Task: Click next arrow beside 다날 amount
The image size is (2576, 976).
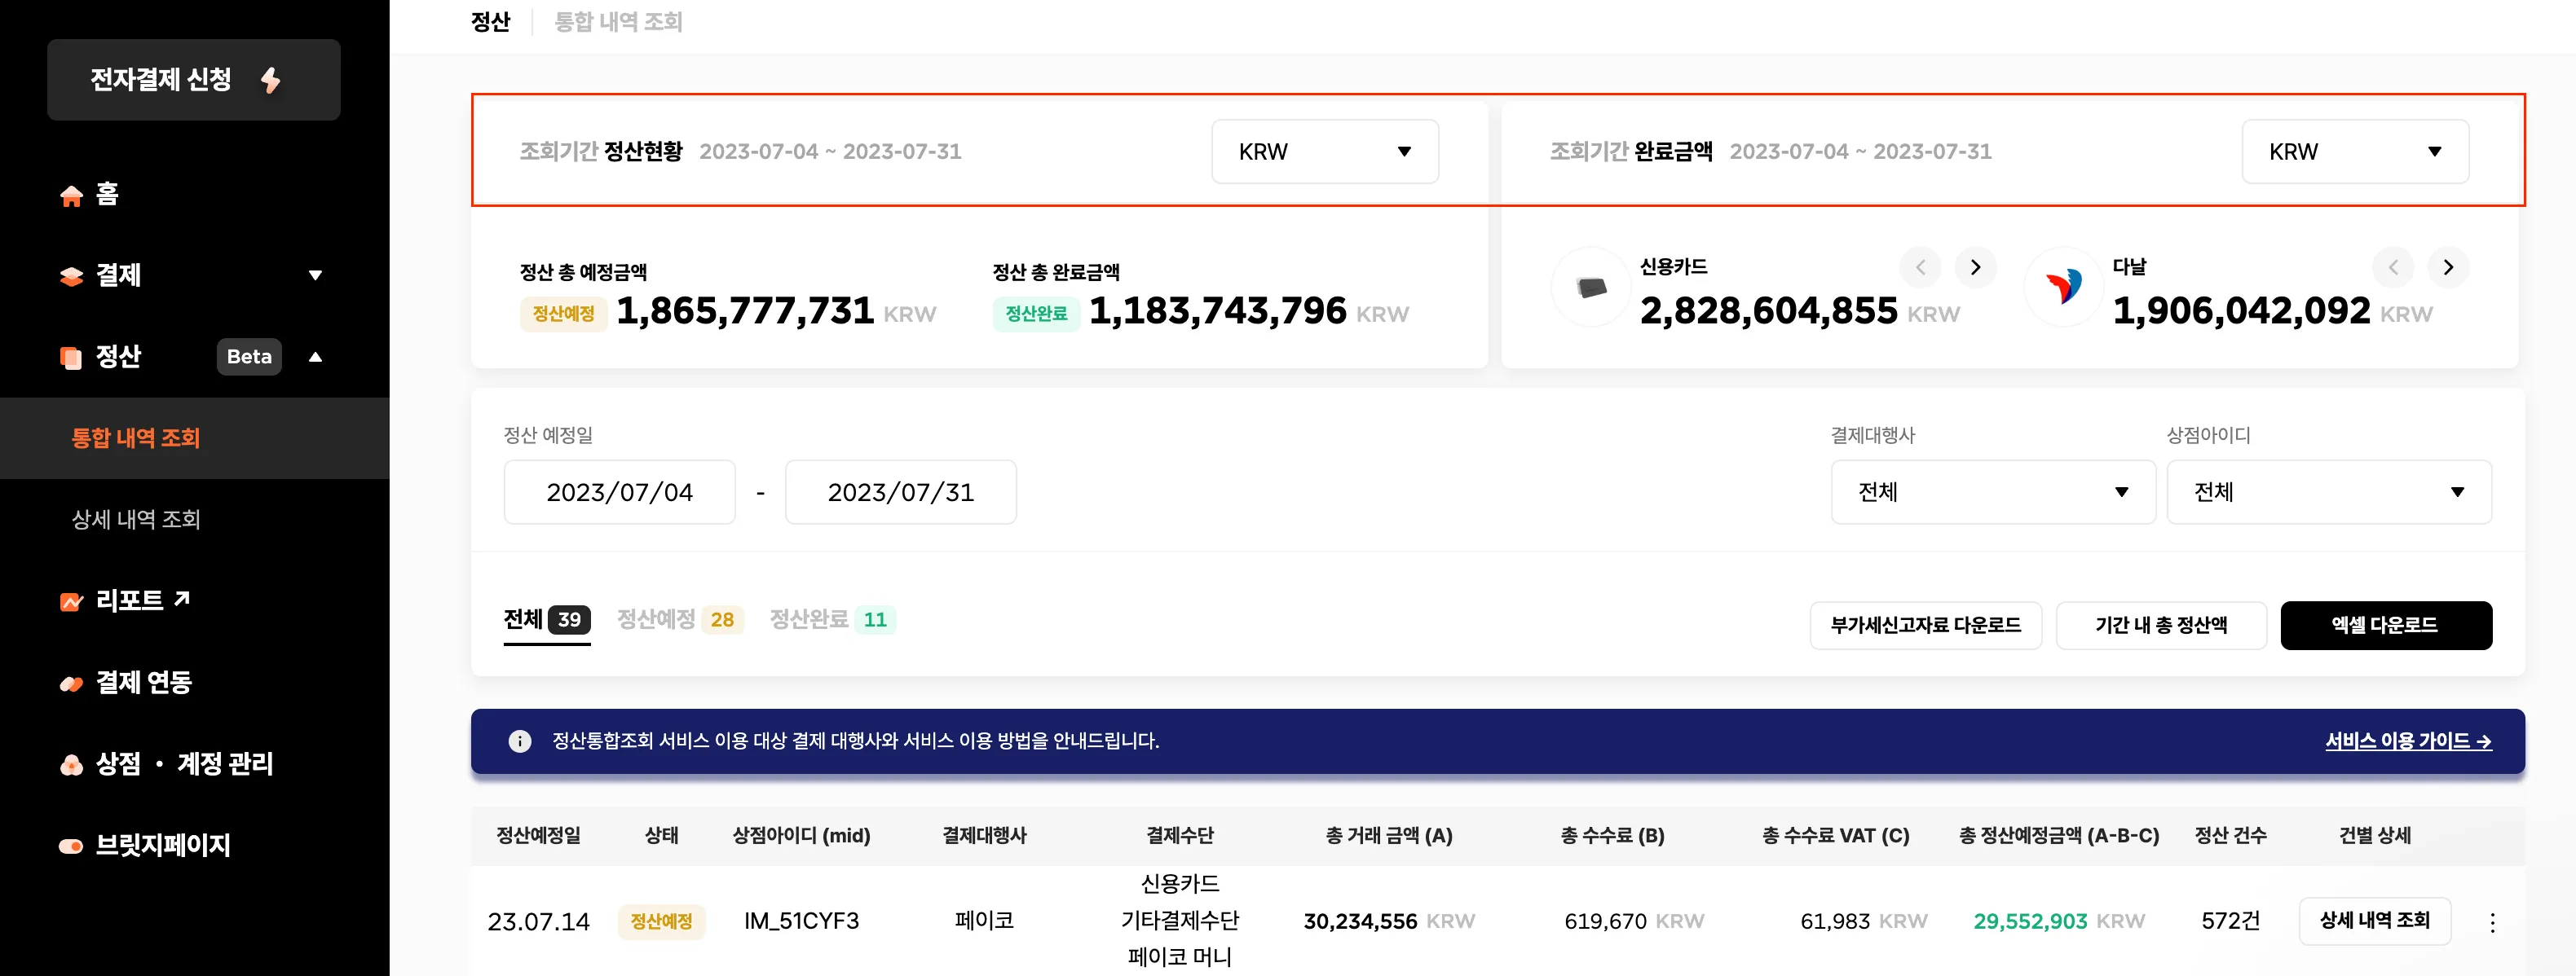Action: 2447,266
